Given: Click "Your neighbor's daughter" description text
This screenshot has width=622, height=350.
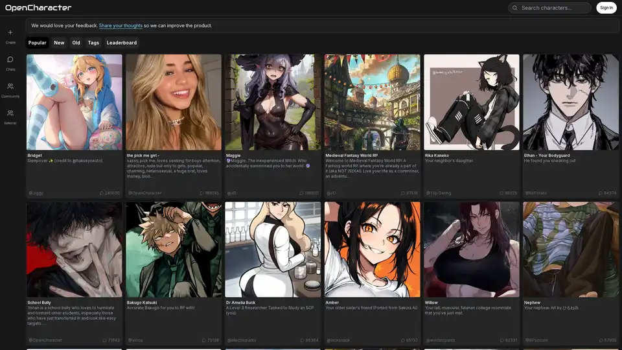Looking at the screenshot, I should tap(449, 161).
